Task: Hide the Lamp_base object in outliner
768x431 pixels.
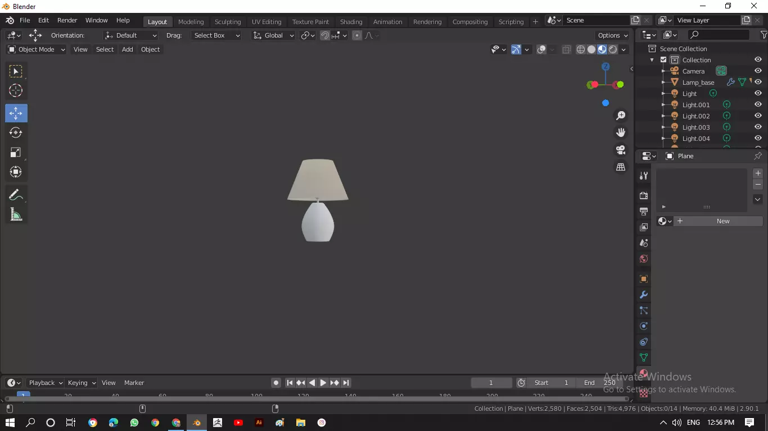Action: point(758,82)
